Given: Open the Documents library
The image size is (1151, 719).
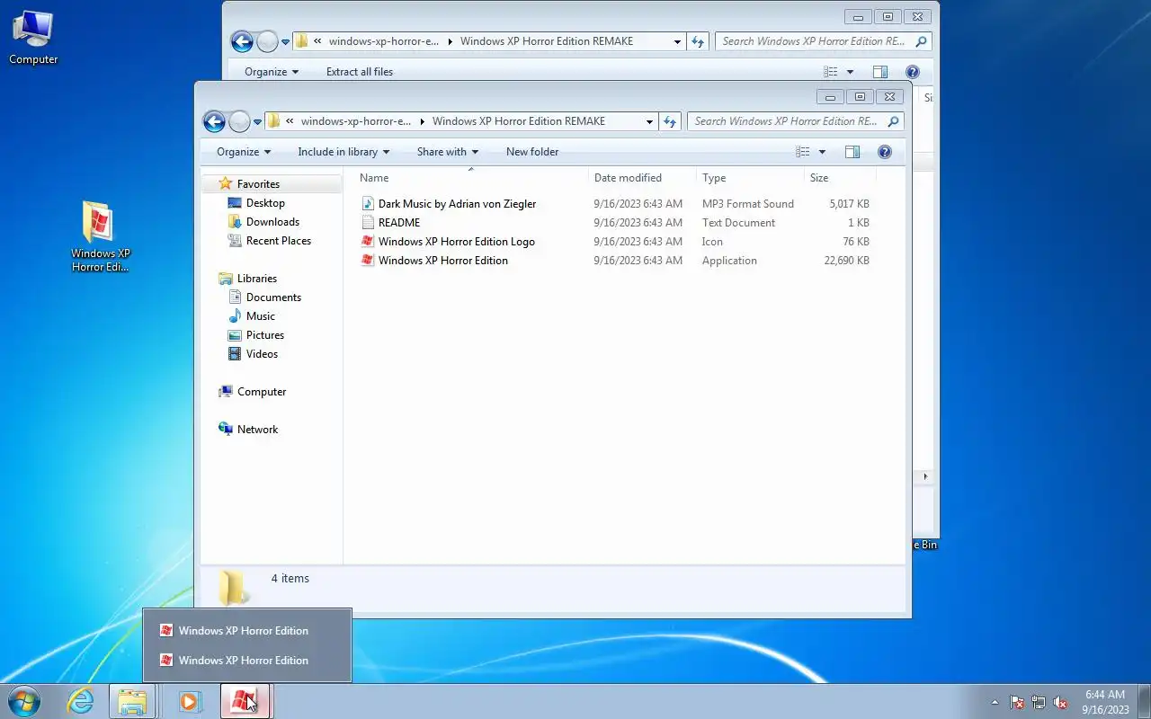Looking at the screenshot, I should click(x=273, y=297).
